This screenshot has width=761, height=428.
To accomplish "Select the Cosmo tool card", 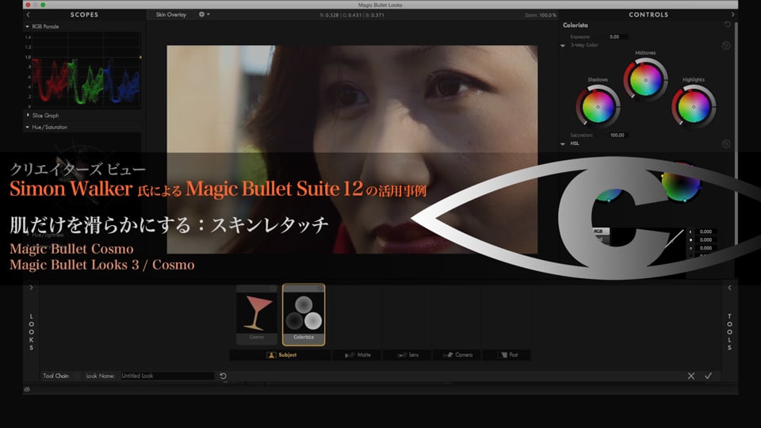I will (257, 315).
